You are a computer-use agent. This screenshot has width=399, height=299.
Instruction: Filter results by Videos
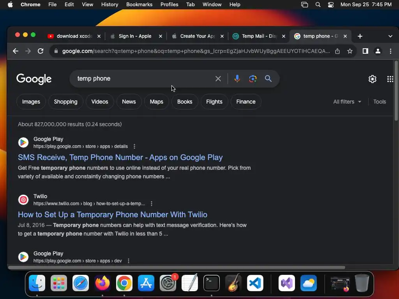pyautogui.click(x=100, y=102)
